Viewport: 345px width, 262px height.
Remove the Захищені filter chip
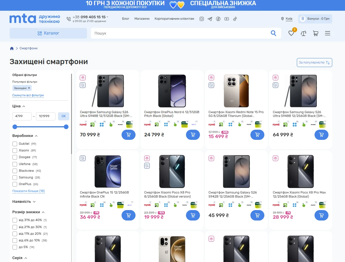tap(29, 88)
